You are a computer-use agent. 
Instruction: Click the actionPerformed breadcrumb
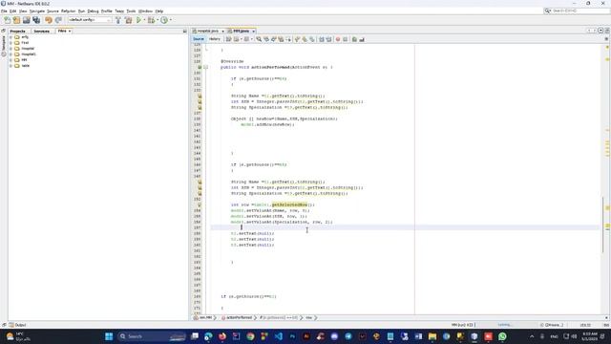point(237,318)
